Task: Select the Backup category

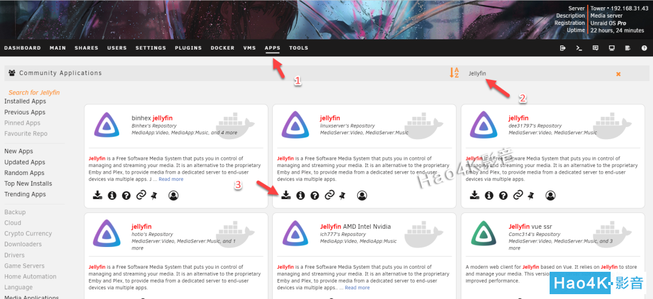Action: click(x=15, y=212)
